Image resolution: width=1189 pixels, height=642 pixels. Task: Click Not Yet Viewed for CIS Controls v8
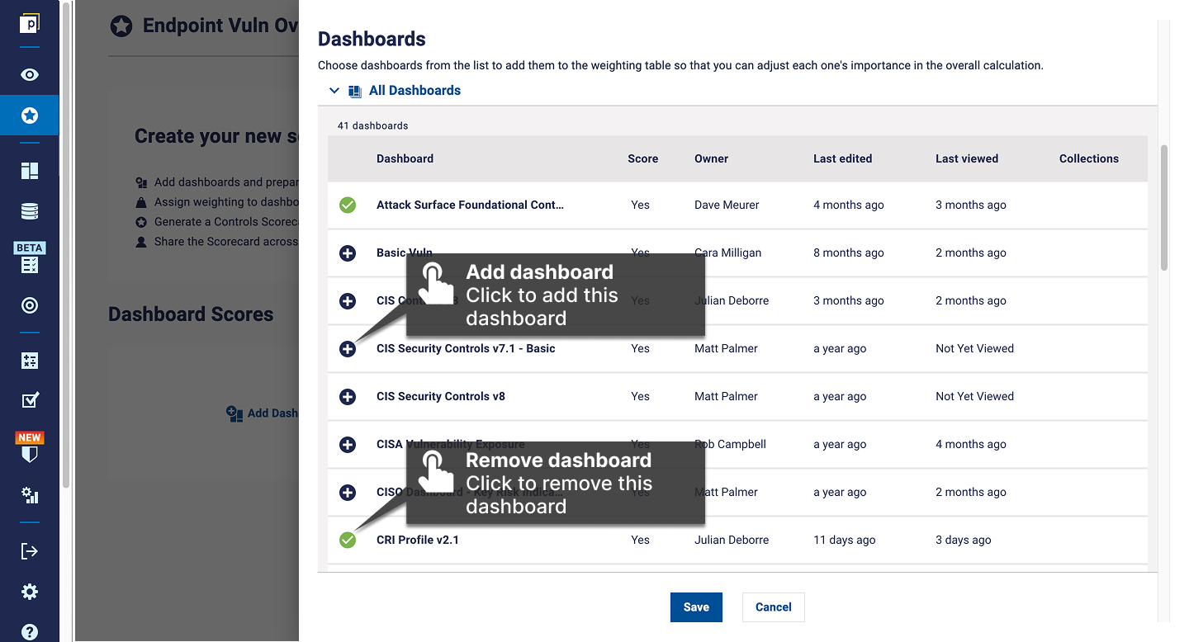[x=974, y=396]
